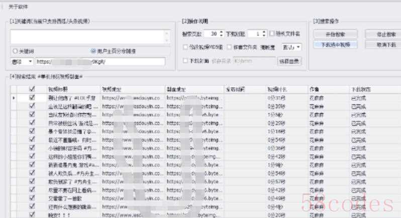This screenshot has height=218, width=401.
Task: Click the current-row arrow indicator in first row
Action: click(14, 98)
